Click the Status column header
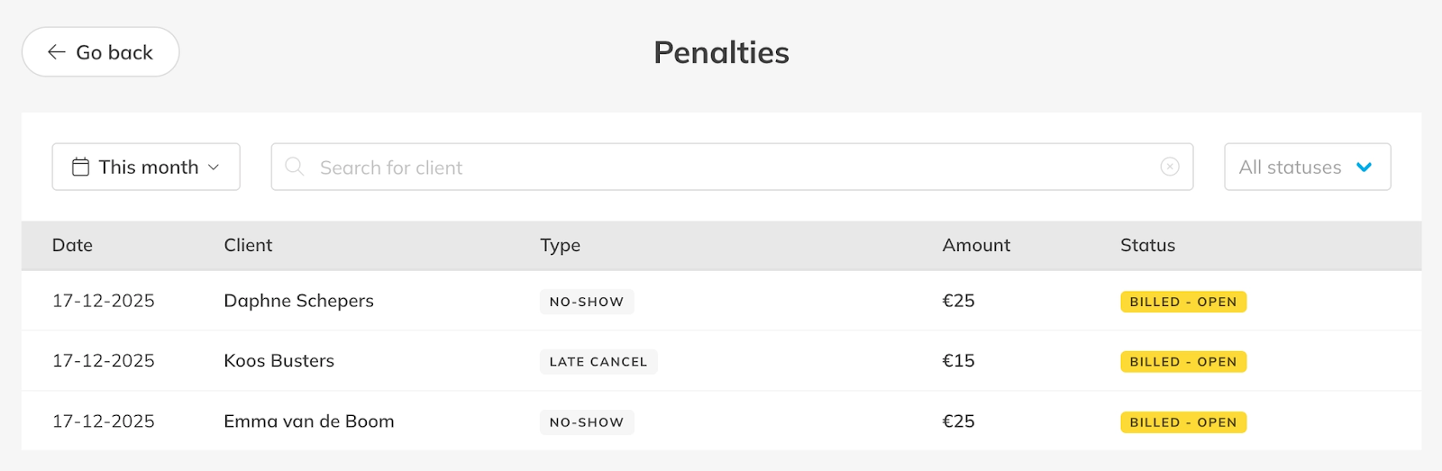 [x=1147, y=245]
